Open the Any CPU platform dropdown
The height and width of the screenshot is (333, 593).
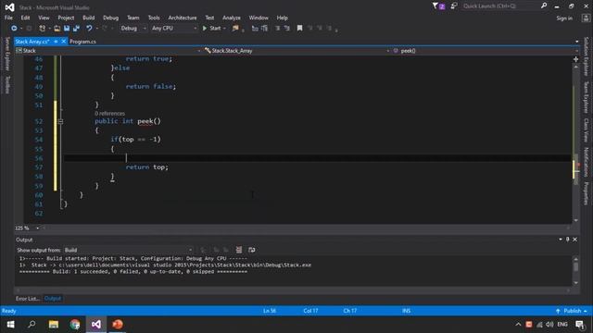(x=174, y=29)
